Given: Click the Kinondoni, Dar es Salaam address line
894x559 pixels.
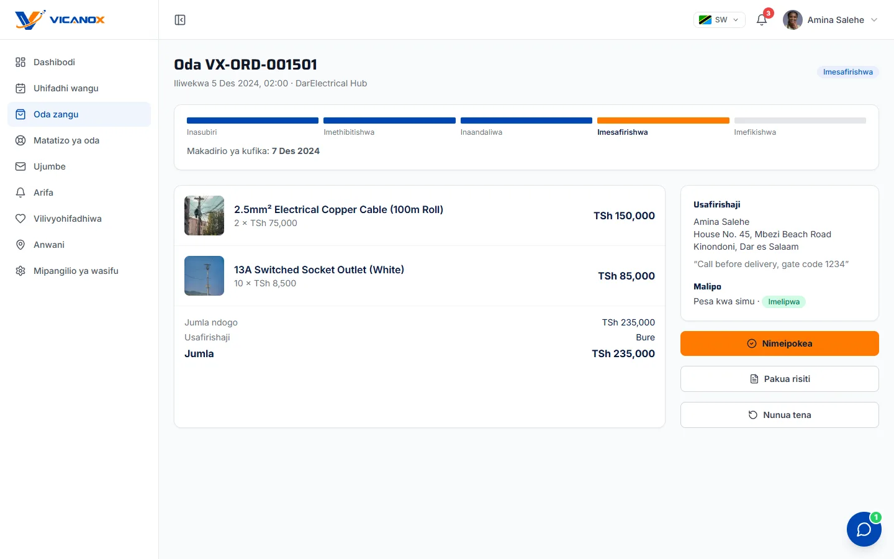Looking at the screenshot, I should [746, 247].
